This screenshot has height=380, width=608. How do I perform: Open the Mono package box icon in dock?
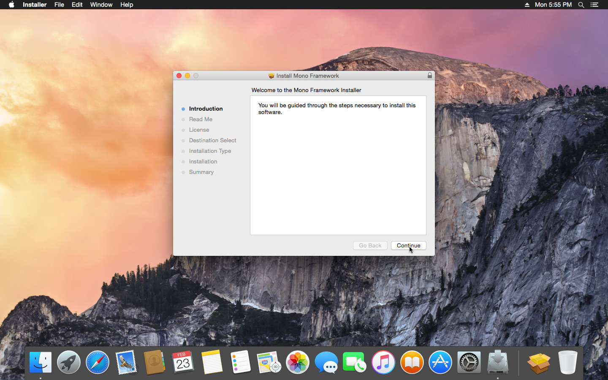539,362
